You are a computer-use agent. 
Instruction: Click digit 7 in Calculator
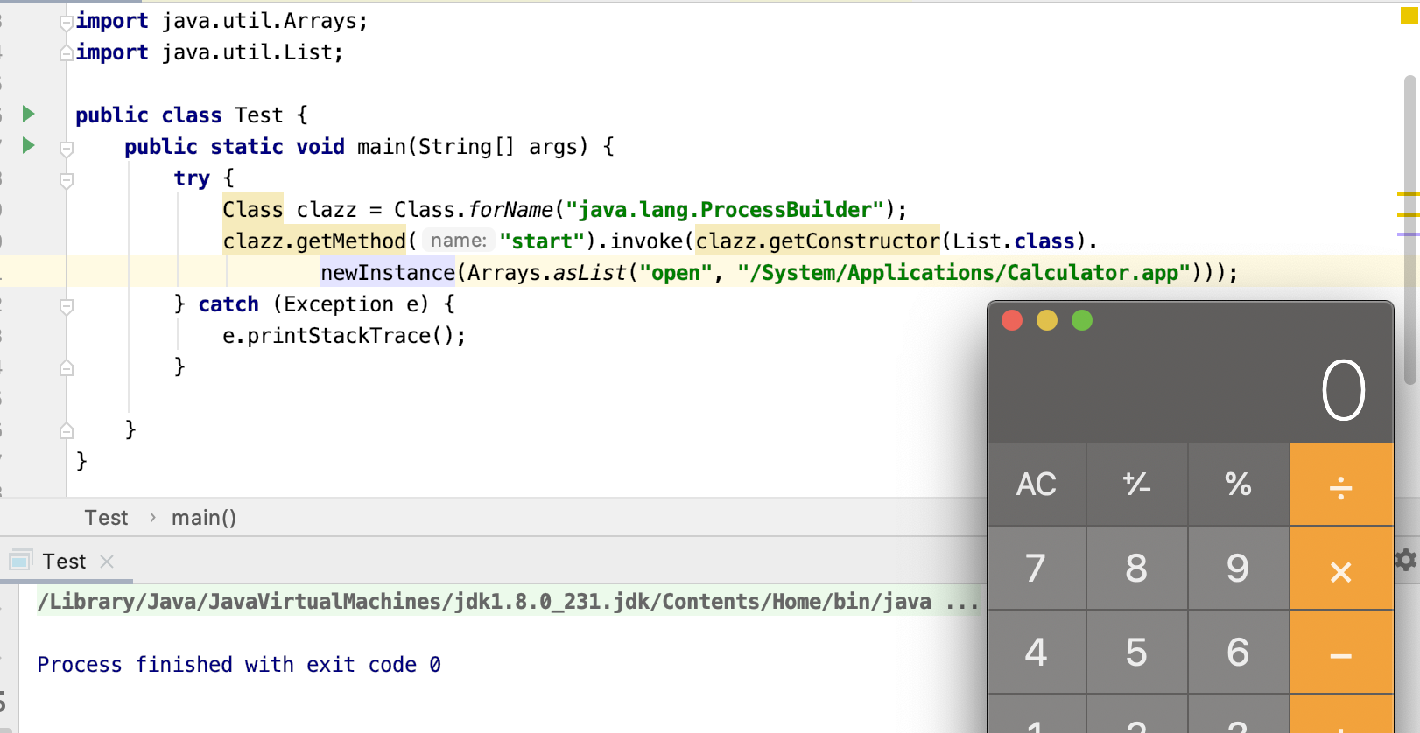[x=1037, y=569]
